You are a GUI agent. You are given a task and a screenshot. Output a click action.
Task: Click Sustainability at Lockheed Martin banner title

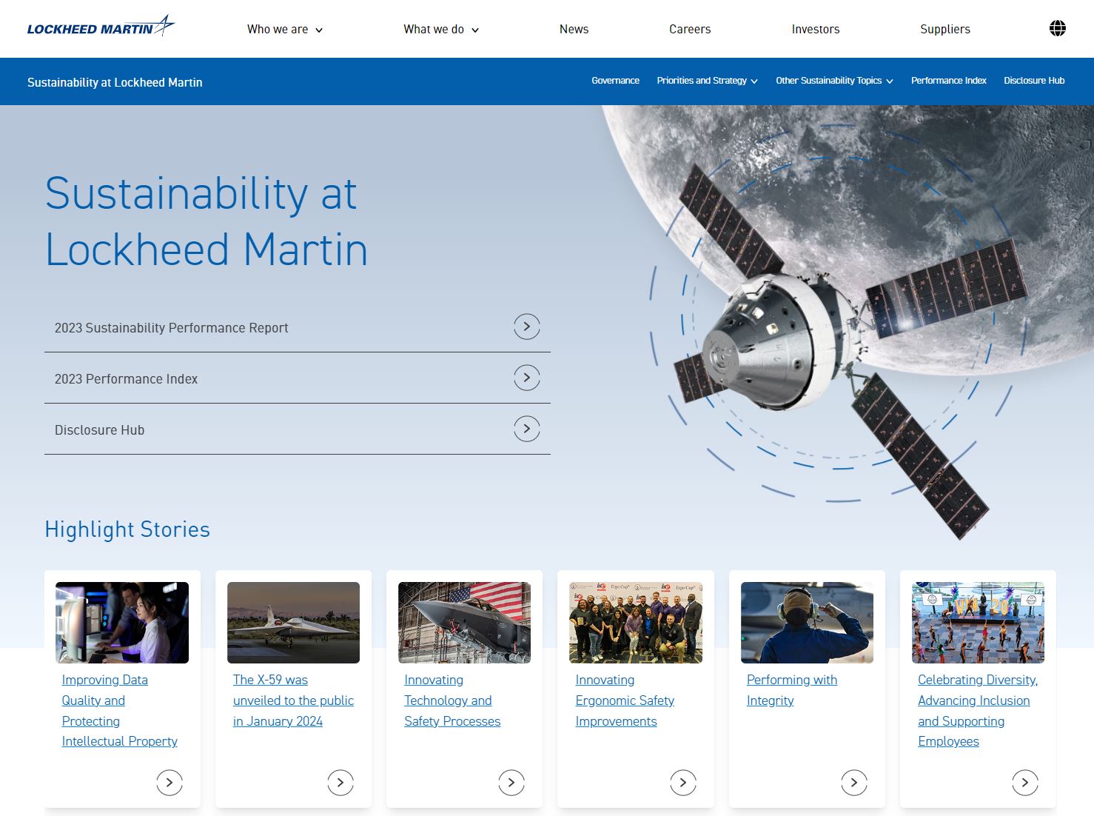coord(115,82)
